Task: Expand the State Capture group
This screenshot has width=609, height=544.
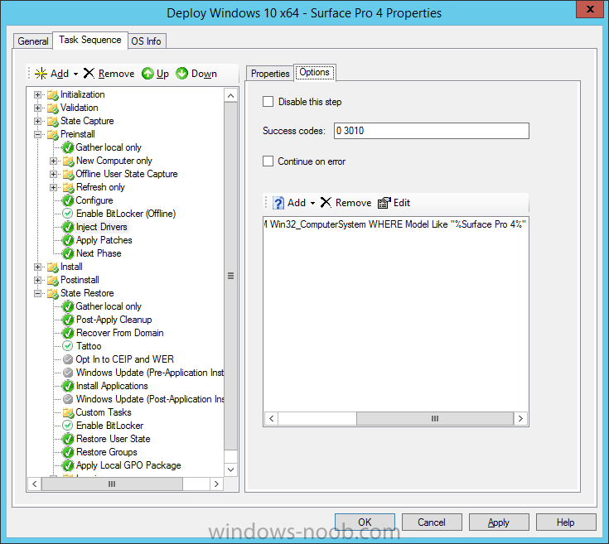Action: tap(37, 121)
